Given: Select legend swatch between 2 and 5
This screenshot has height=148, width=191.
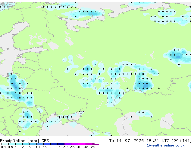Looking at the screenshot, I should 26,144.
